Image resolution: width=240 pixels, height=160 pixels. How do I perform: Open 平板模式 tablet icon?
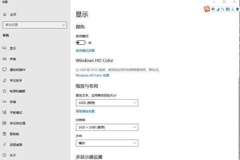point(4,112)
